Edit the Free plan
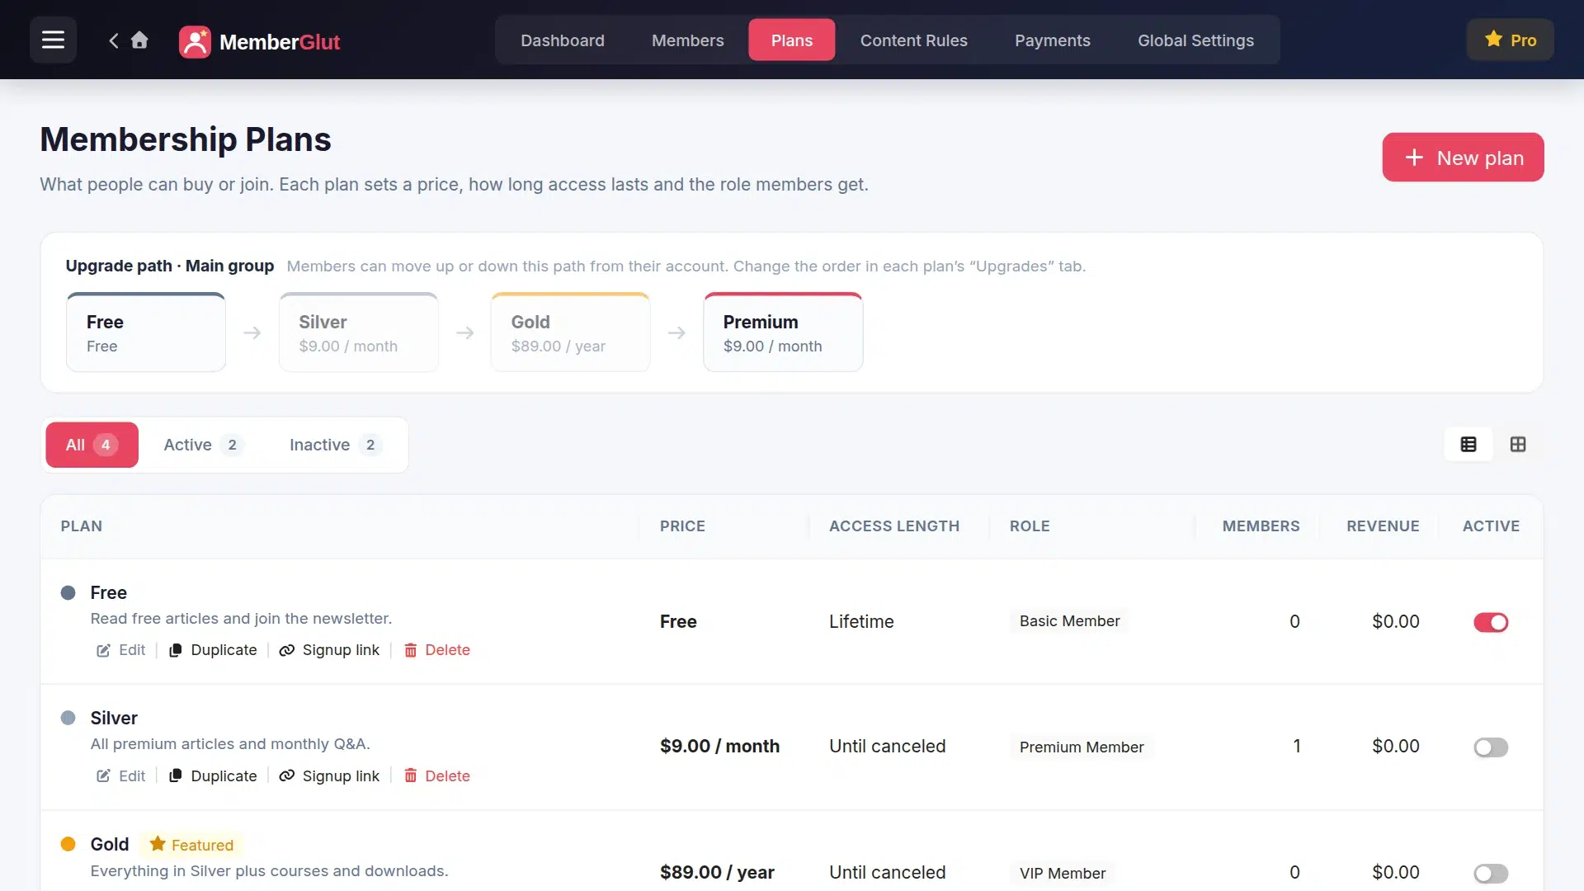This screenshot has height=891, width=1584. (x=120, y=650)
